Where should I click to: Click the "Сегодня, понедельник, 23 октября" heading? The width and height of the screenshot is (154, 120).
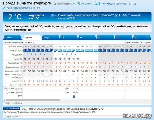(x=19, y=42)
